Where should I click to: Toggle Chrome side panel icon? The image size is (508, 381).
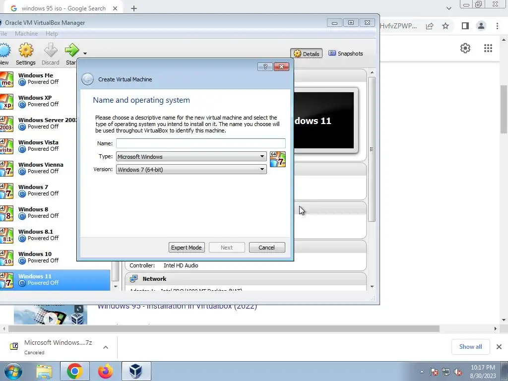coord(465,26)
